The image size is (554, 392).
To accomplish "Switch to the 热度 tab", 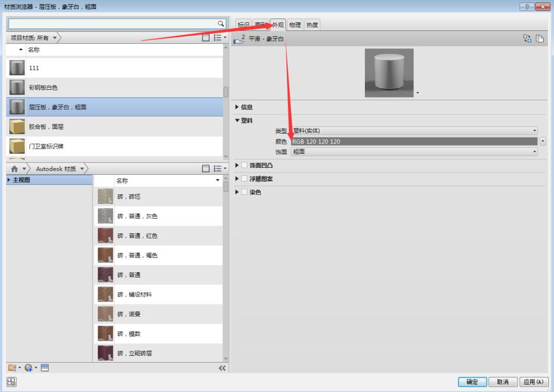I will coord(312,25).
